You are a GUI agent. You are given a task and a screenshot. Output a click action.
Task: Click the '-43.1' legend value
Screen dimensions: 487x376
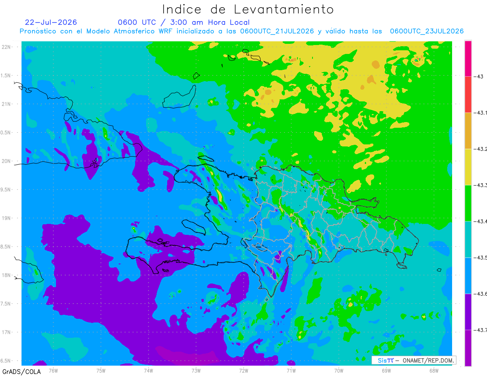coord(480,113)
